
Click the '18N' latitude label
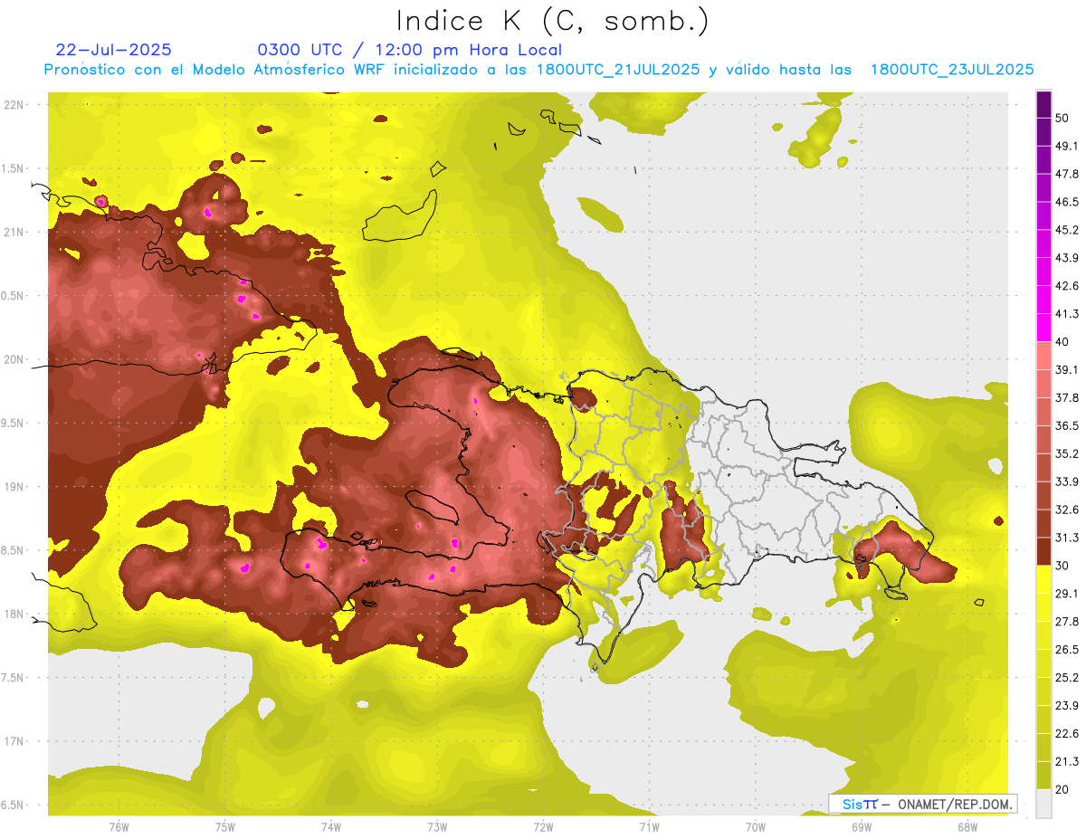point(14,614)
